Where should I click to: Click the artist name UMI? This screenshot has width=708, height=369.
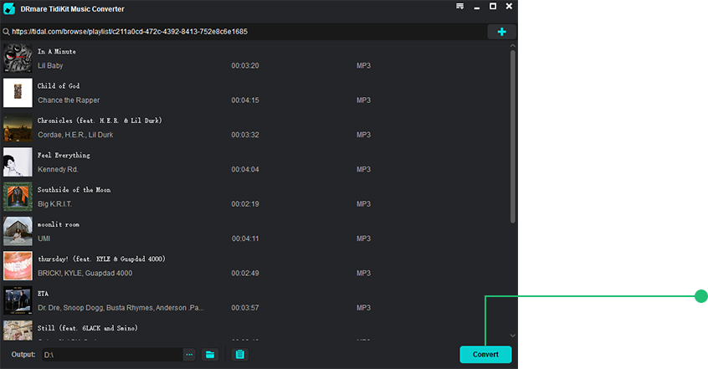tap(44, 238)
